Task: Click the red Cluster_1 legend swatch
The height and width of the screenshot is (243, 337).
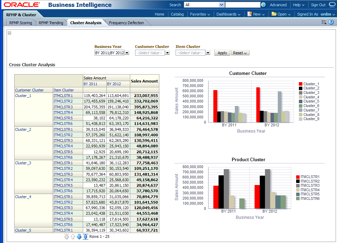Action: coord(301,84)
